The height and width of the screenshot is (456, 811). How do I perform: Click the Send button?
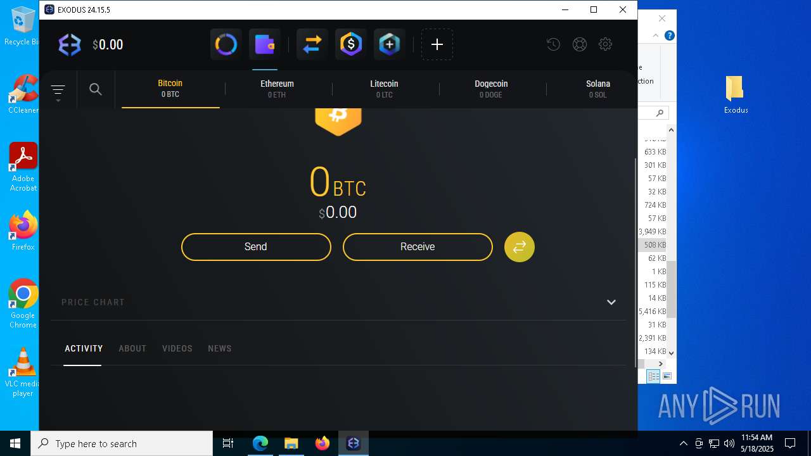pos(256,247)
